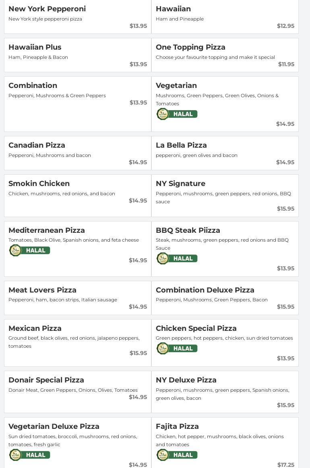Select NY Deluxe Pizza title
Viewport: 310px width, 468px height.
coord(186,380)
